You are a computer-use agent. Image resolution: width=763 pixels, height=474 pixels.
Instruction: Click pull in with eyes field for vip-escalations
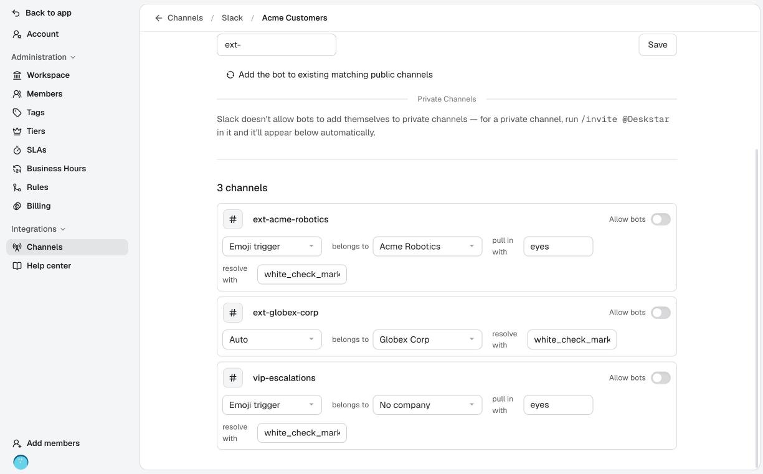point(558,405)
